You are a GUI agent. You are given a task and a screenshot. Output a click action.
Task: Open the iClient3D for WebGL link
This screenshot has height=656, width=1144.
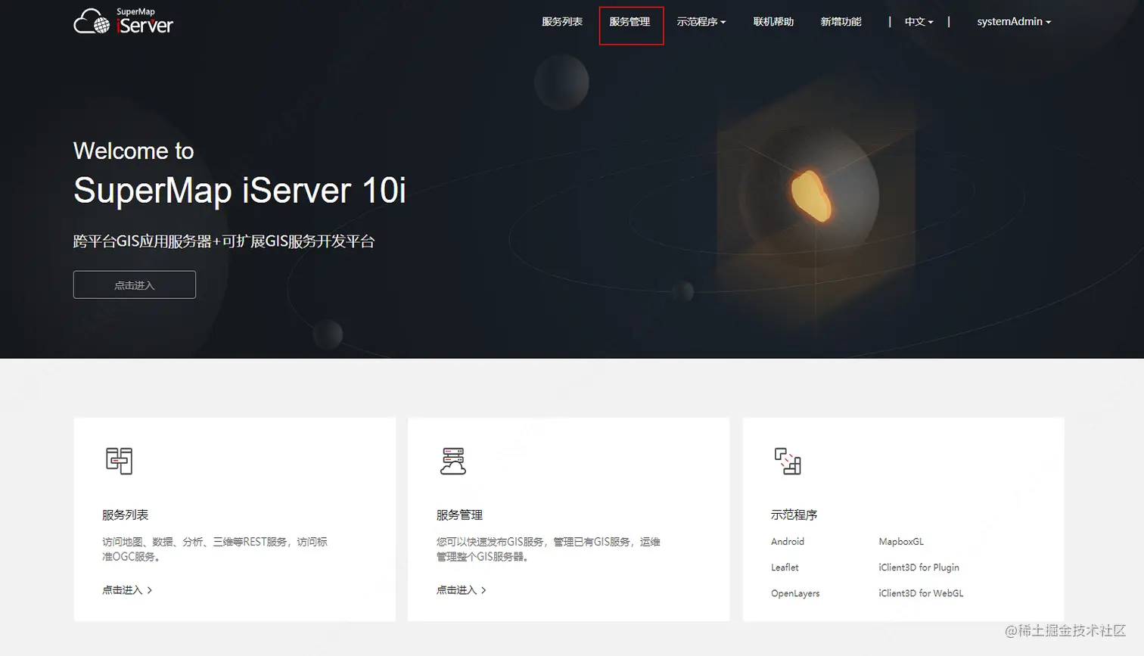(x=921, y=593)
